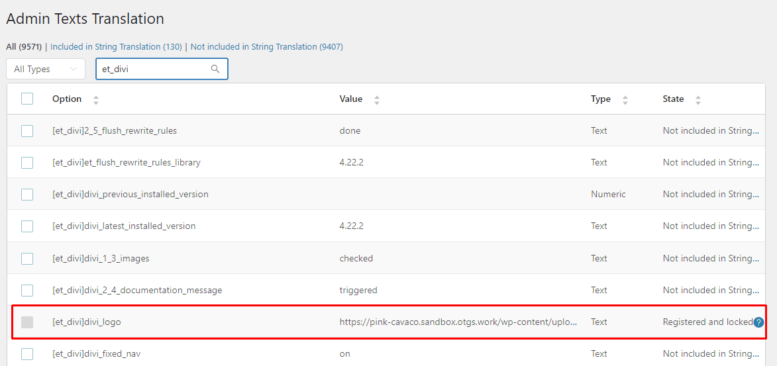Check the 2_5_flush_rewrite_rules row checkbox

[x=27, y=131]
